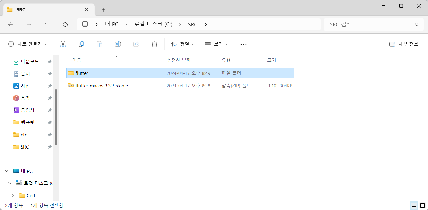Open the three-dots See more menu
The image size is (428, 210).
click(243, 44)
